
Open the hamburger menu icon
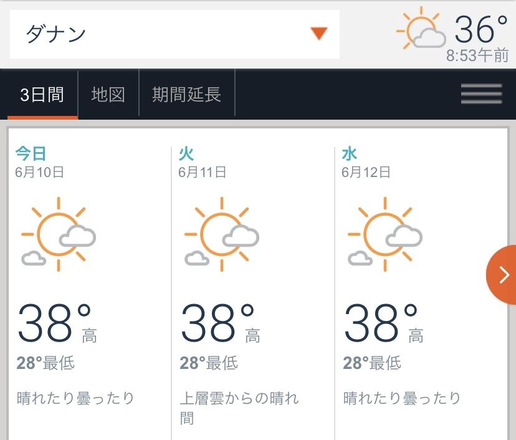point(482,93)
